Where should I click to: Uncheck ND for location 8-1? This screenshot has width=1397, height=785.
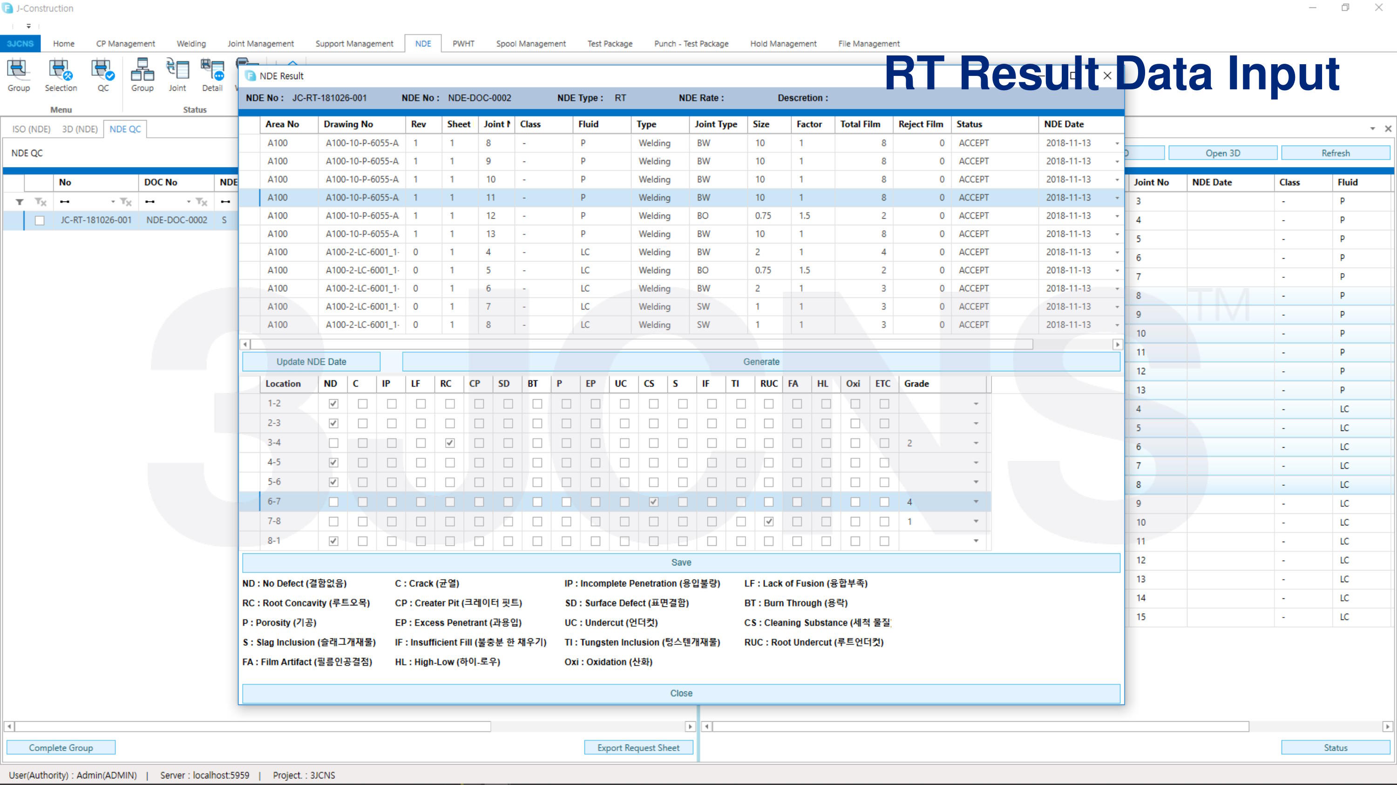pos(333,541)
